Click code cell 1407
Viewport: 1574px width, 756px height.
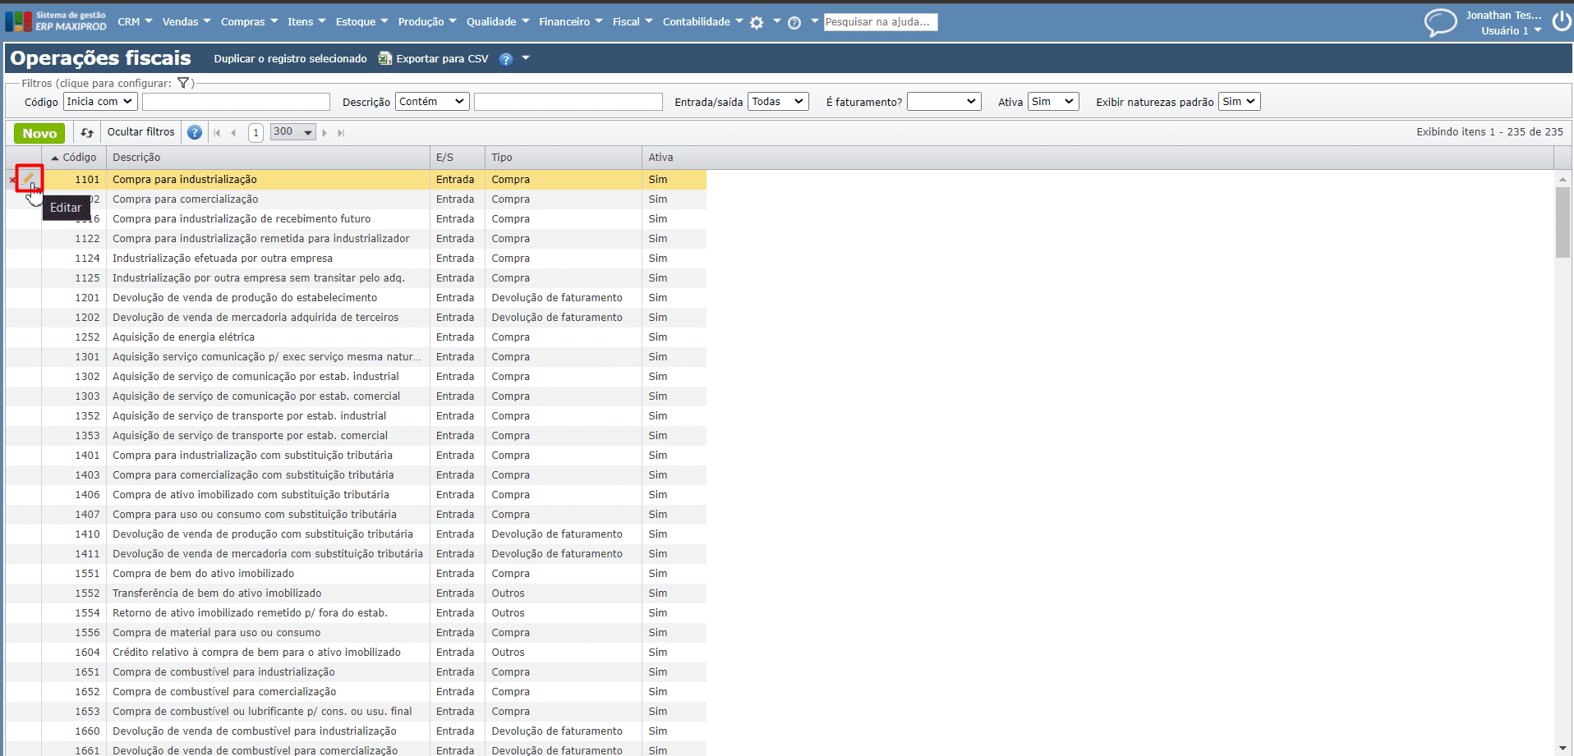[74, 515]
